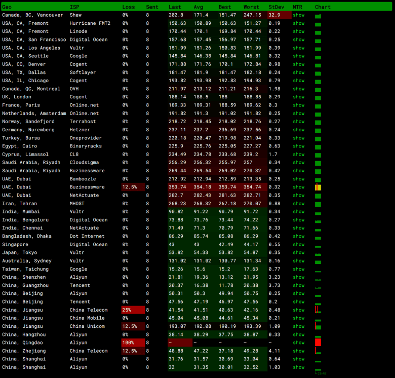The width and height of the screenshot is (395, 378).
Task: Click show link for Mumbai Vultr
Action: [298, 212]
